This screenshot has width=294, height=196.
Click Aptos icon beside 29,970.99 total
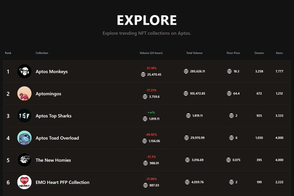pyautogui.click(x=186, y=138)
